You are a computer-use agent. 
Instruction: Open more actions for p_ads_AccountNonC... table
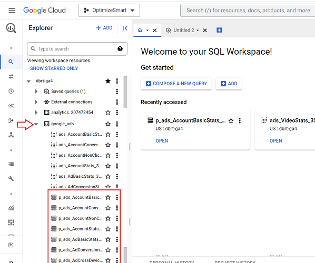[117, 218]
